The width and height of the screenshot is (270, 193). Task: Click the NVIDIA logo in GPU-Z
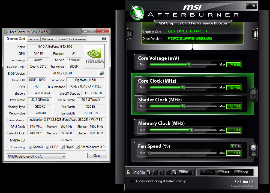[94, 56]
